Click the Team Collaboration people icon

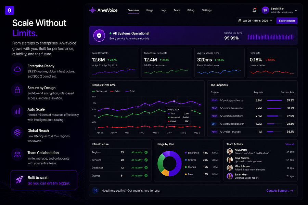(x=17, y=154)
